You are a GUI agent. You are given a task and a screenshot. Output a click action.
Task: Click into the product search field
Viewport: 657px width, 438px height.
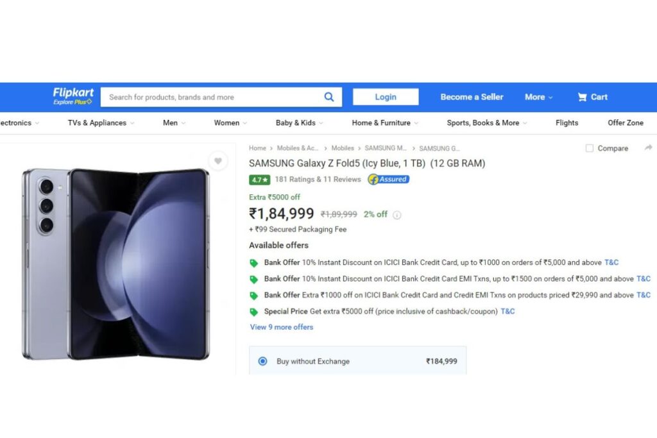[212, 97]
